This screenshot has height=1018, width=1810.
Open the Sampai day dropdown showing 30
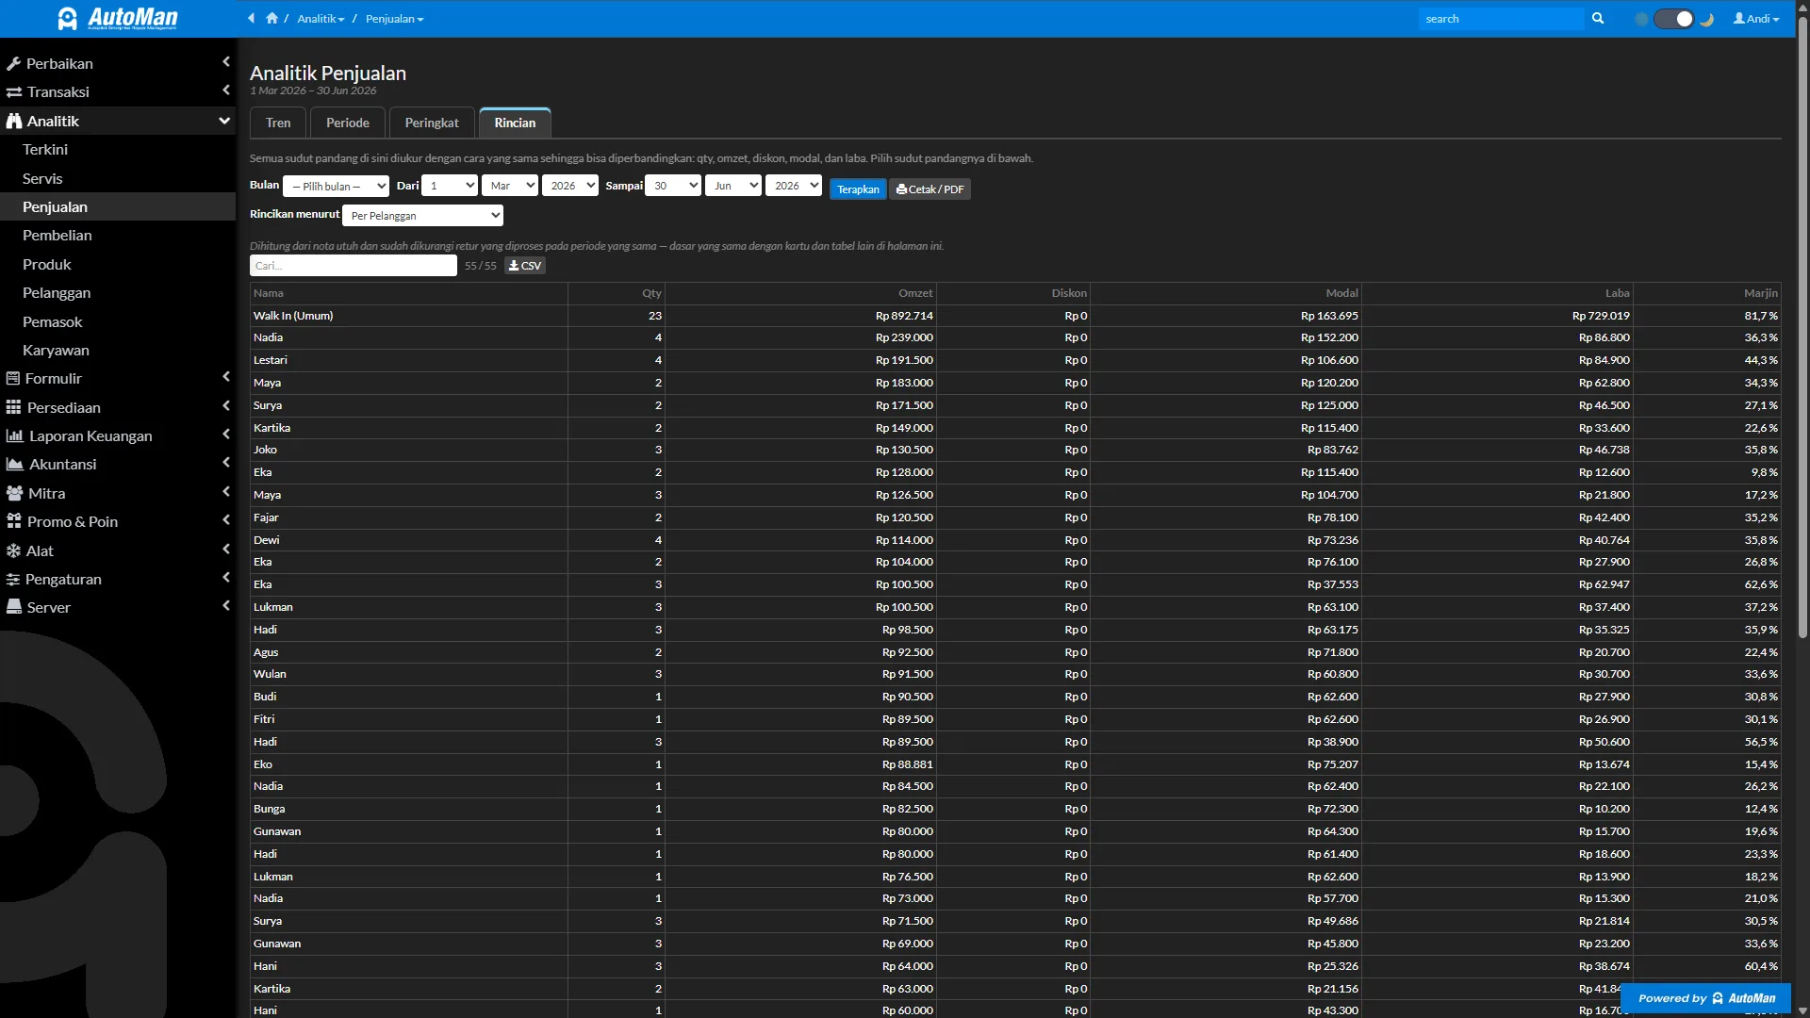[673, 186]
